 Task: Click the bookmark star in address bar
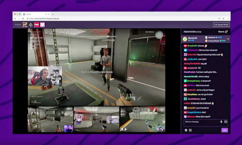pyautogui.click(x=223, y=19)
